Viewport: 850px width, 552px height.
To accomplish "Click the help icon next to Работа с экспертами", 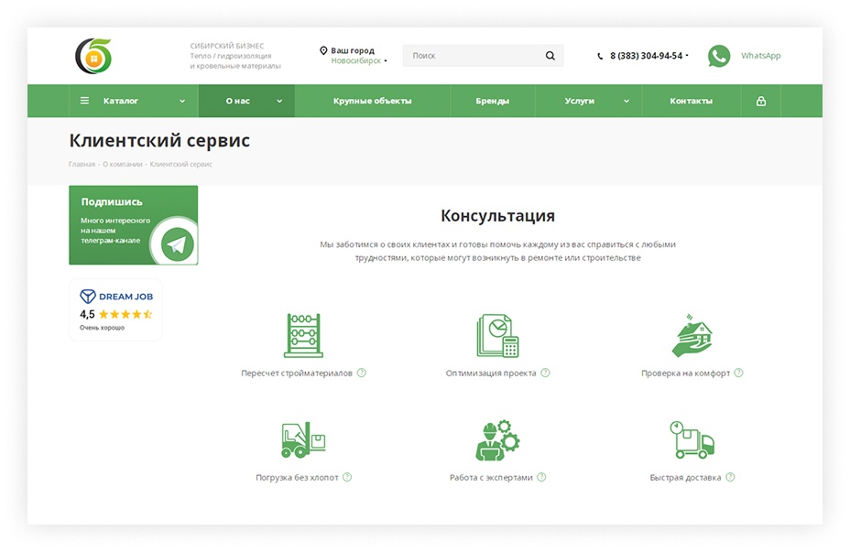I will [x=541, y=477].
